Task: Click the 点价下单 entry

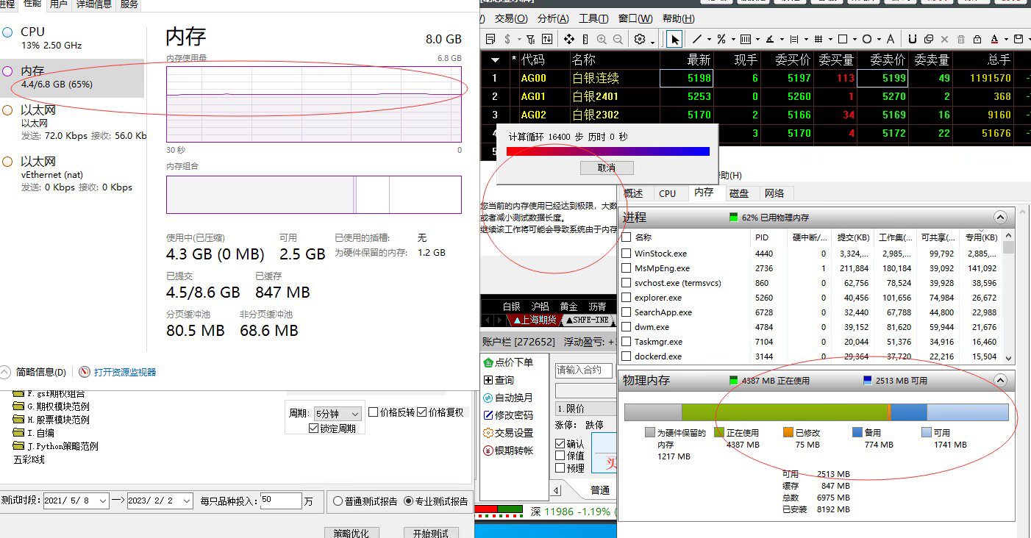Action: pyautogui.click(x=507, y=362)
